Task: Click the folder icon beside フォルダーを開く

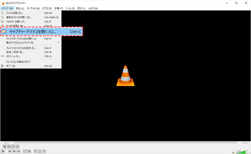Action: point(3,21)
